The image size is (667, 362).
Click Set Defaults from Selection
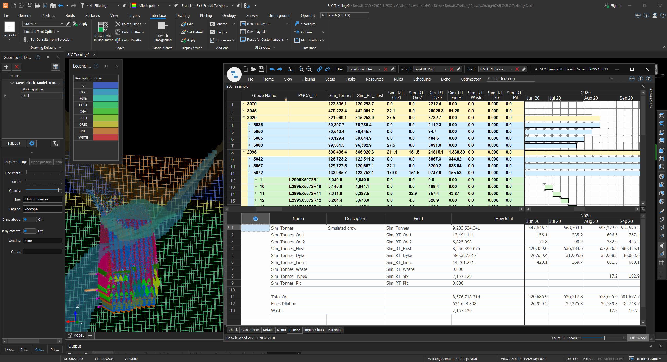pyautogui.click(x=47, y=39)
